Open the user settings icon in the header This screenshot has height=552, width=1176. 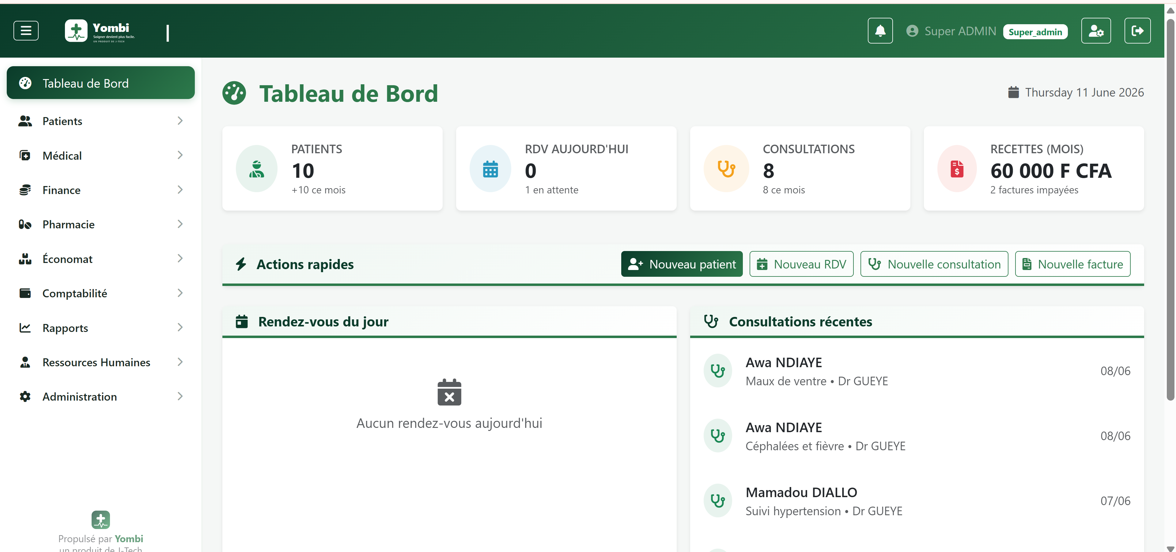pos(1096,31)
